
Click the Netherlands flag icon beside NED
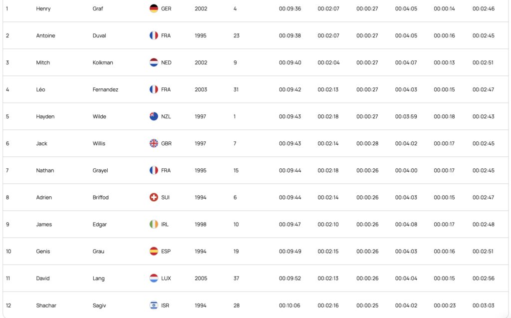(154, 62)
